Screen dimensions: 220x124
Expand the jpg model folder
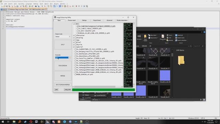tap(74, 40)
